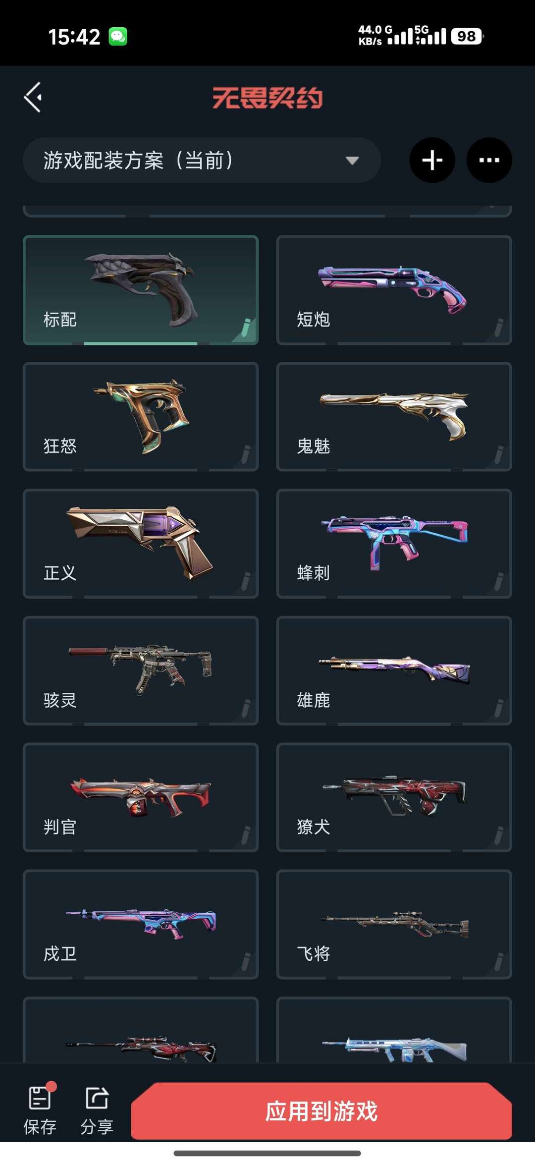
Task: Select the 标配 pistol skin card
Action: (141, 290)
